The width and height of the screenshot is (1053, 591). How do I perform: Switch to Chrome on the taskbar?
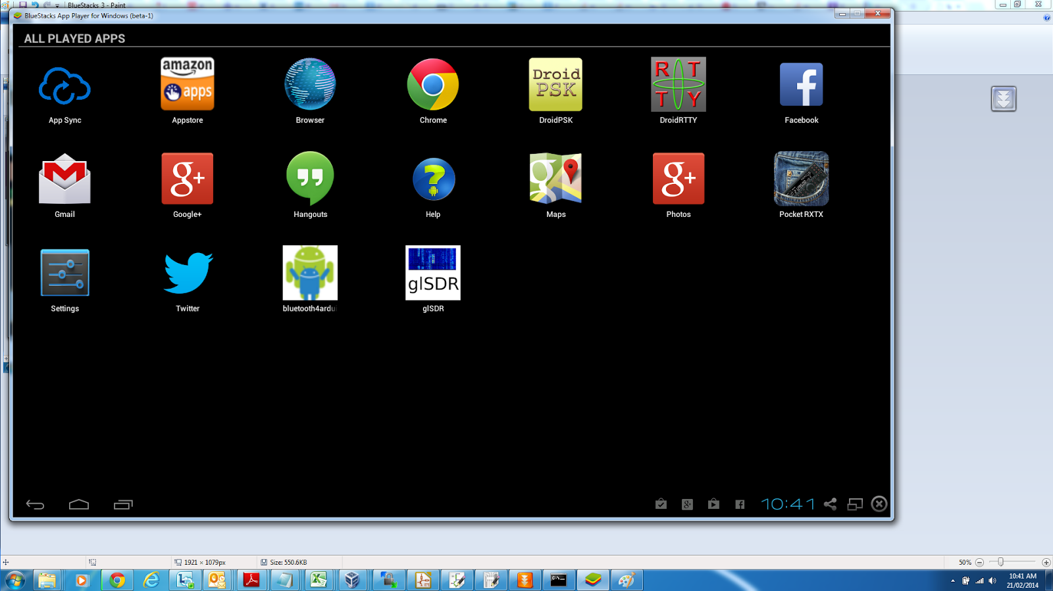[x=117, y=580]
